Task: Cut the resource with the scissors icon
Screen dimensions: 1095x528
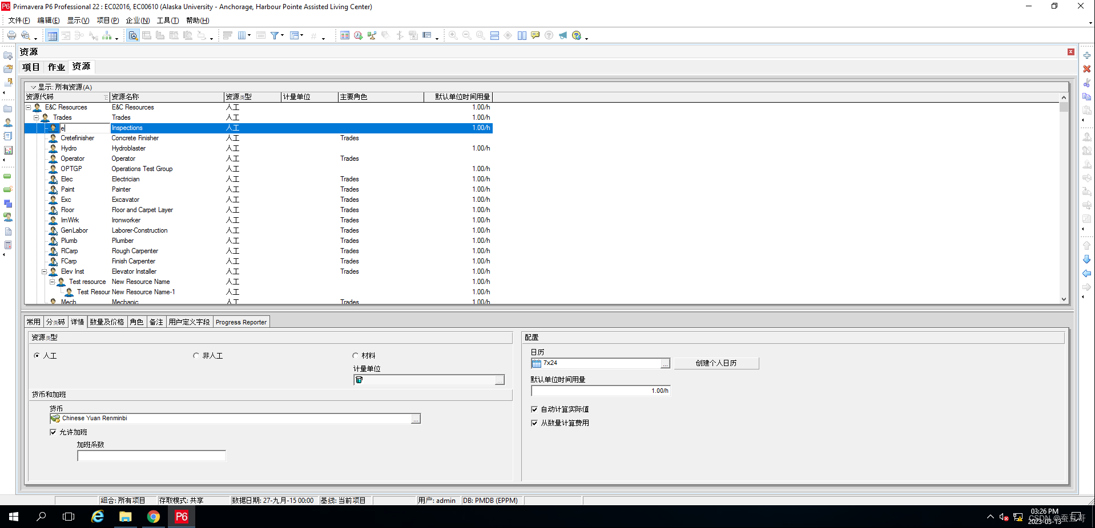Action: pos(1087,83)
